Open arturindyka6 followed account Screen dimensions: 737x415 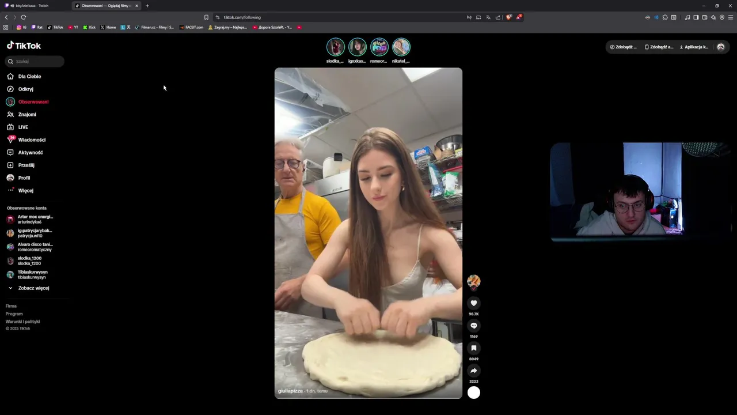(30, 219)
